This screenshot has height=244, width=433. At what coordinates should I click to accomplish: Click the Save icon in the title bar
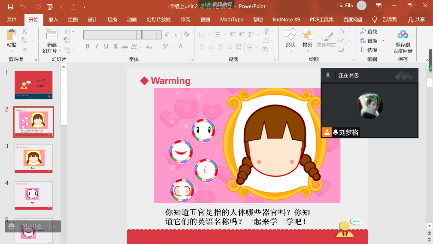pos(10,6)
